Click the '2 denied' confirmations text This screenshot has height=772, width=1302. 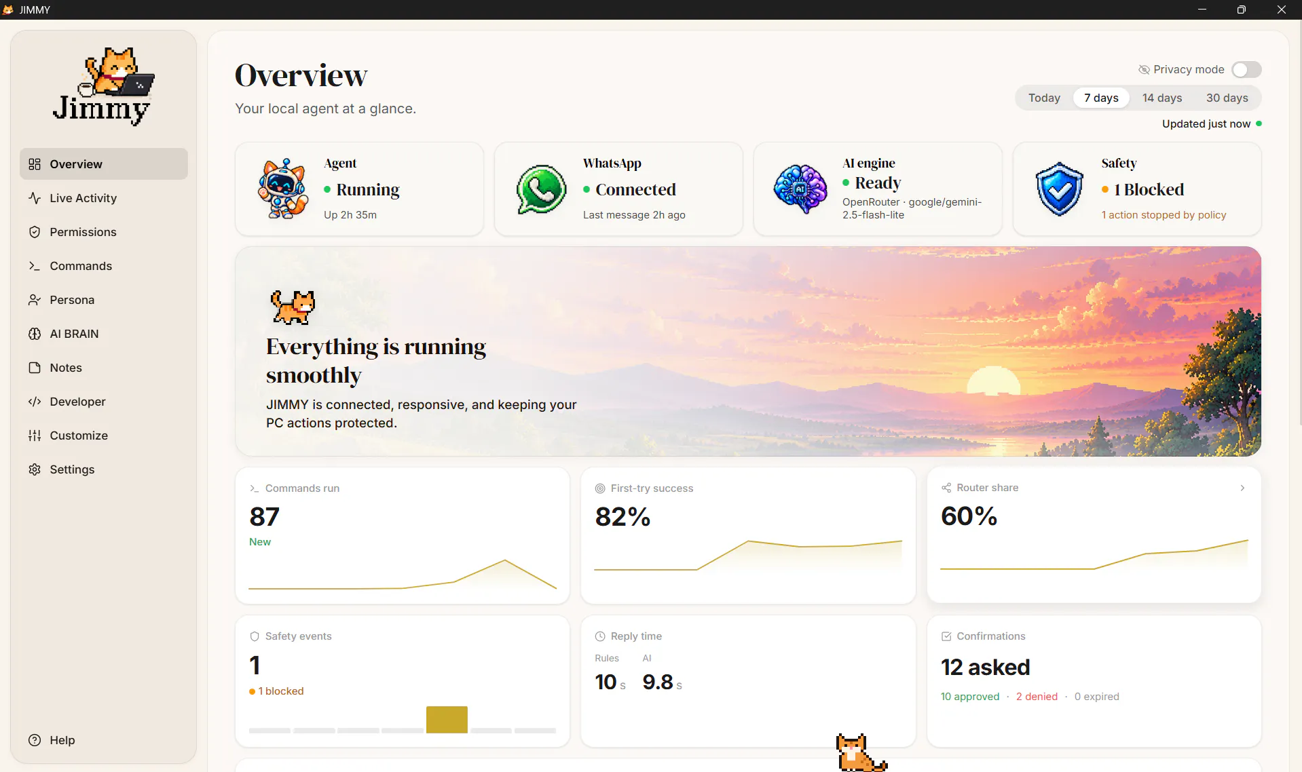(1037, 697)
